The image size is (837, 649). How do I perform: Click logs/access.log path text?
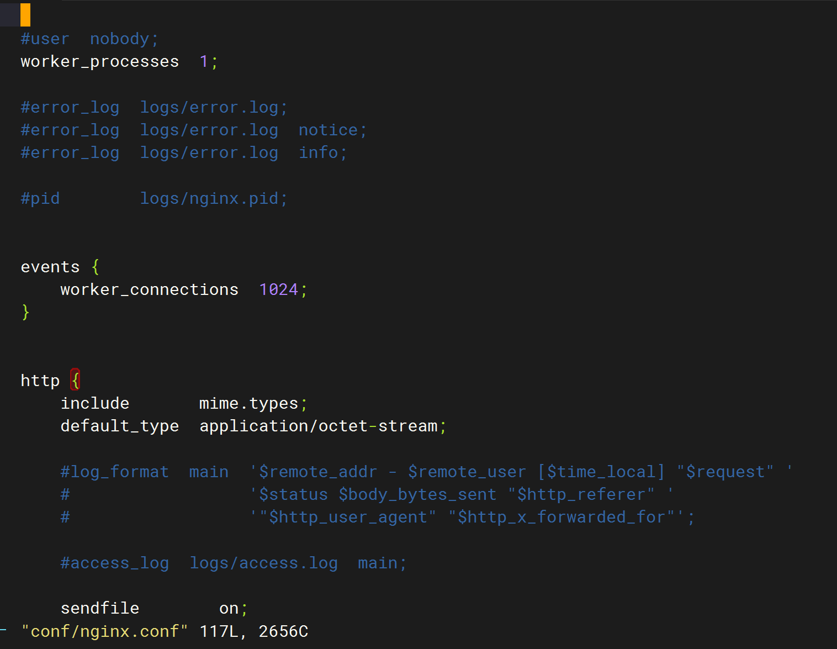pos(263,563)
